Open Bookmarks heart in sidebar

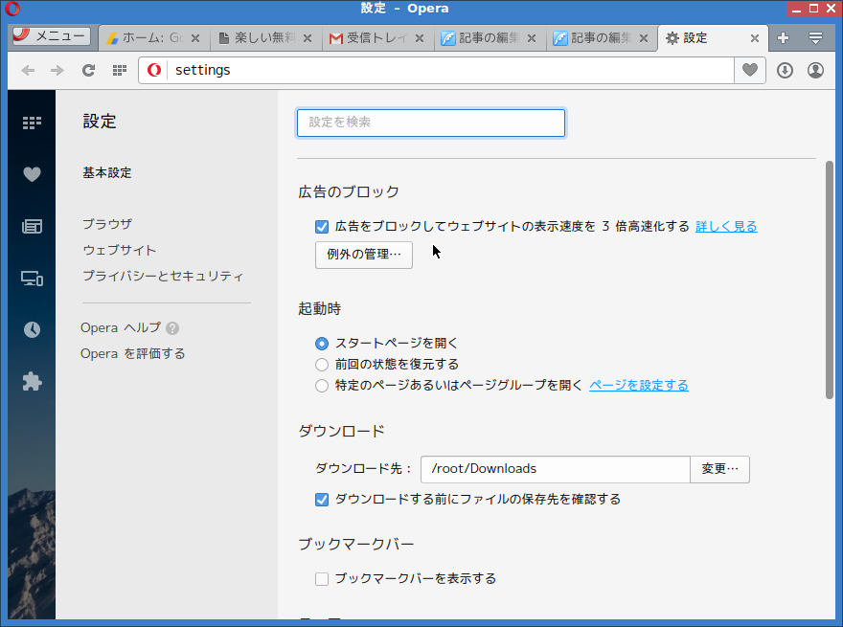tap(32, 174)
